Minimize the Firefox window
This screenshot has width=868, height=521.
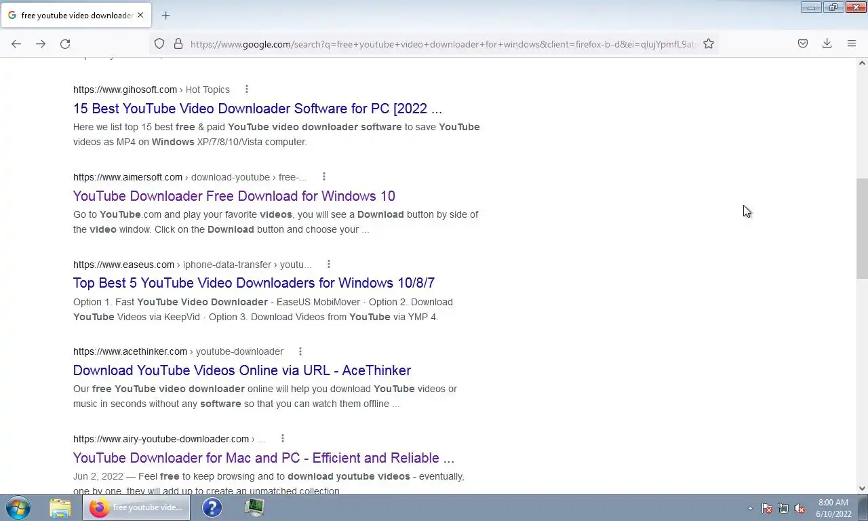810,7
